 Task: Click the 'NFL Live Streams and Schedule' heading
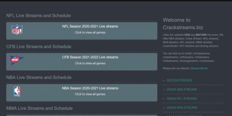tap(38, 15)
